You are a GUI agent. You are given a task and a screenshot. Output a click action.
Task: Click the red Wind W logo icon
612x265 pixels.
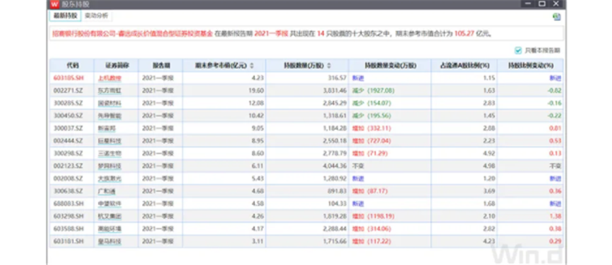click(54, 4)
